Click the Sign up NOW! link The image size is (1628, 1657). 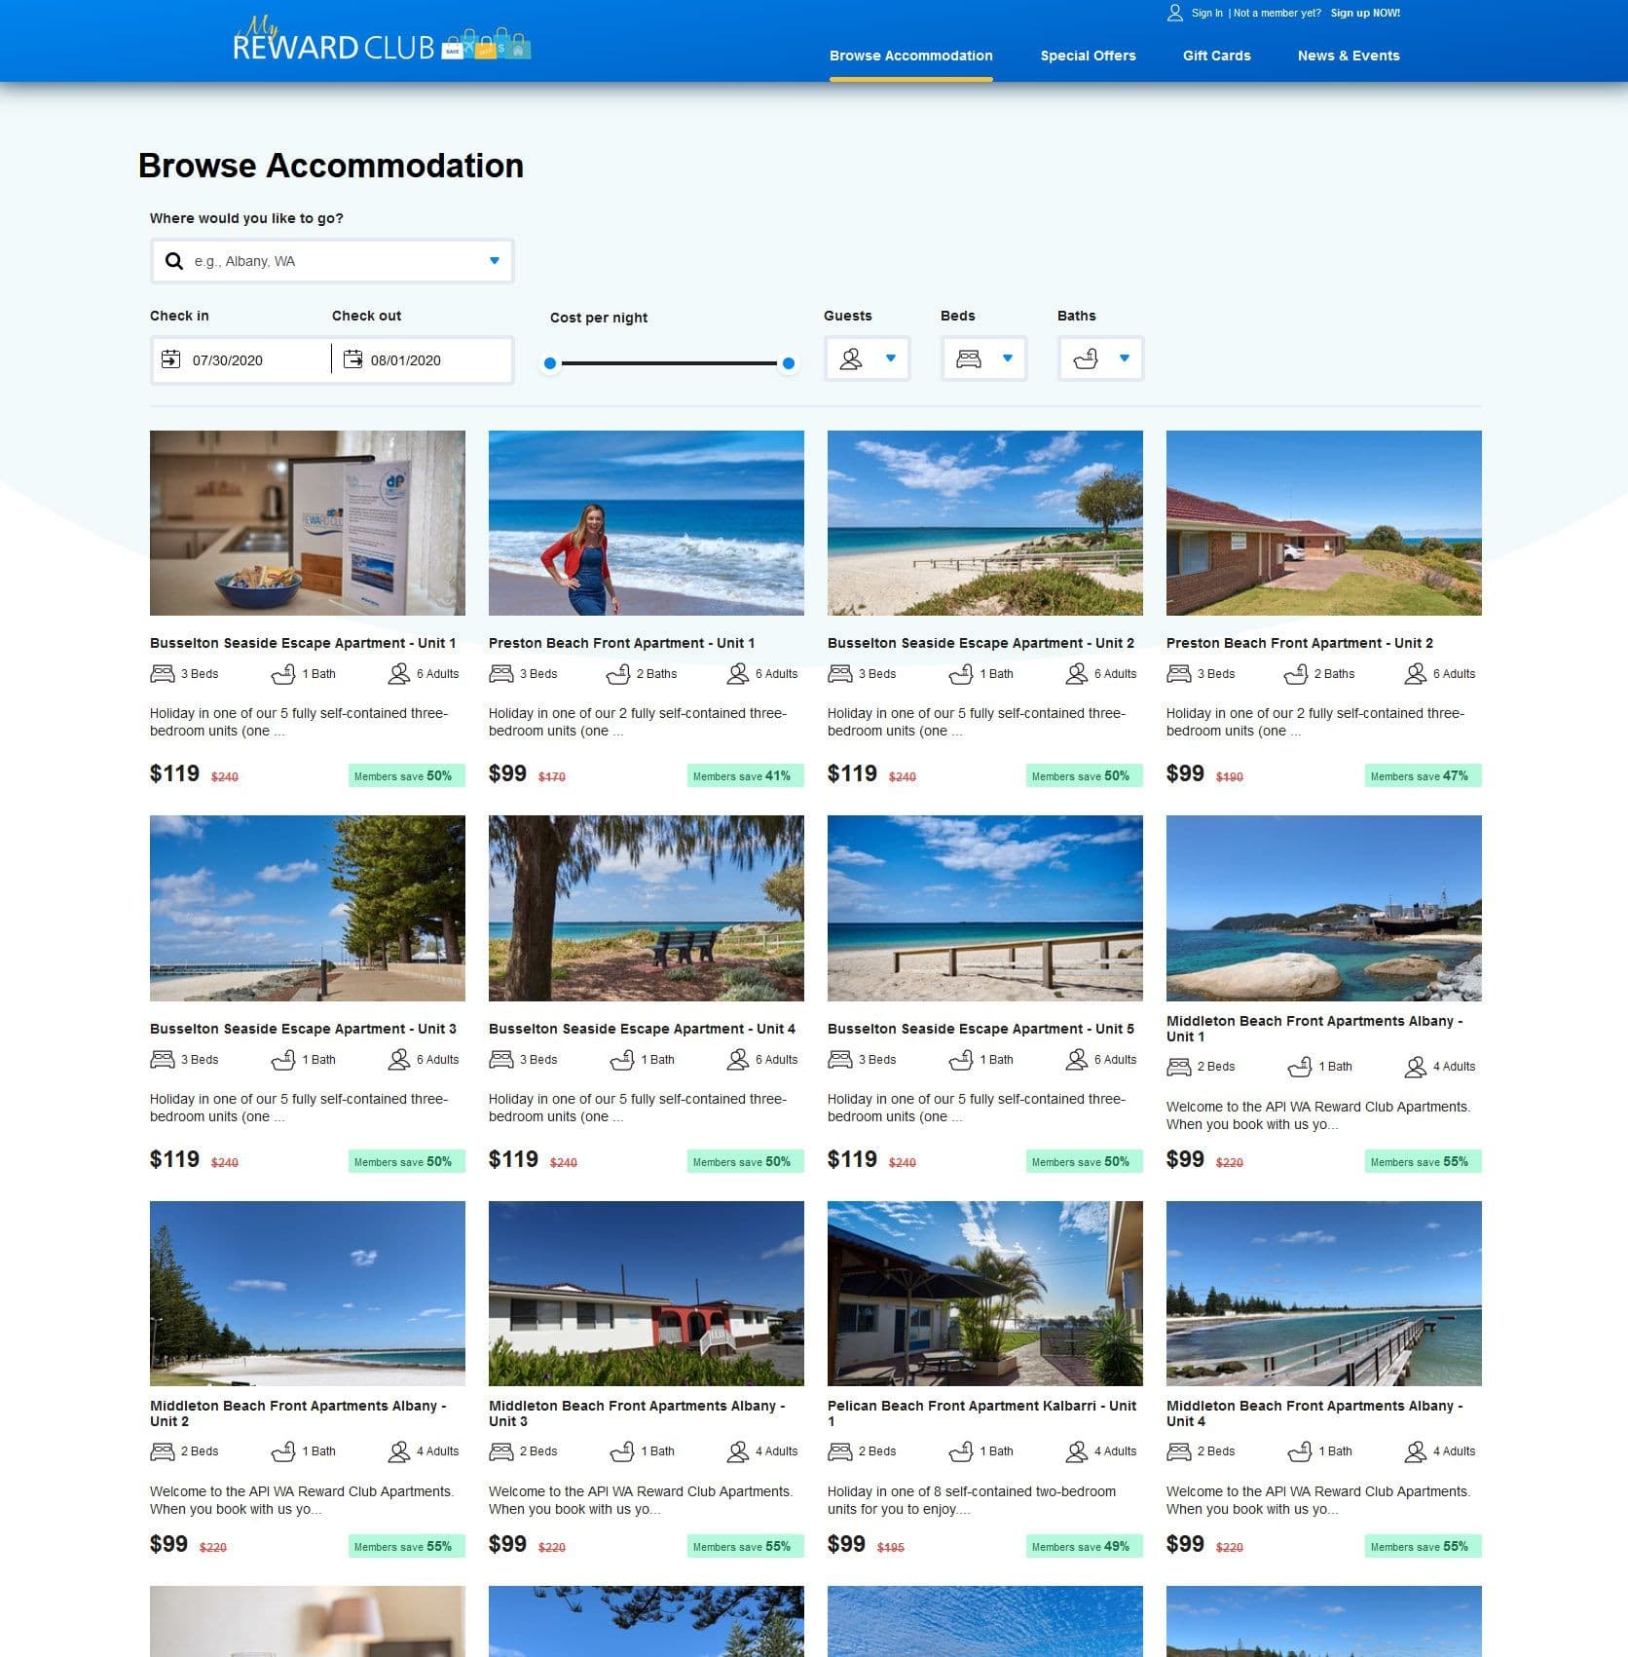click(x=1366, y=14)
